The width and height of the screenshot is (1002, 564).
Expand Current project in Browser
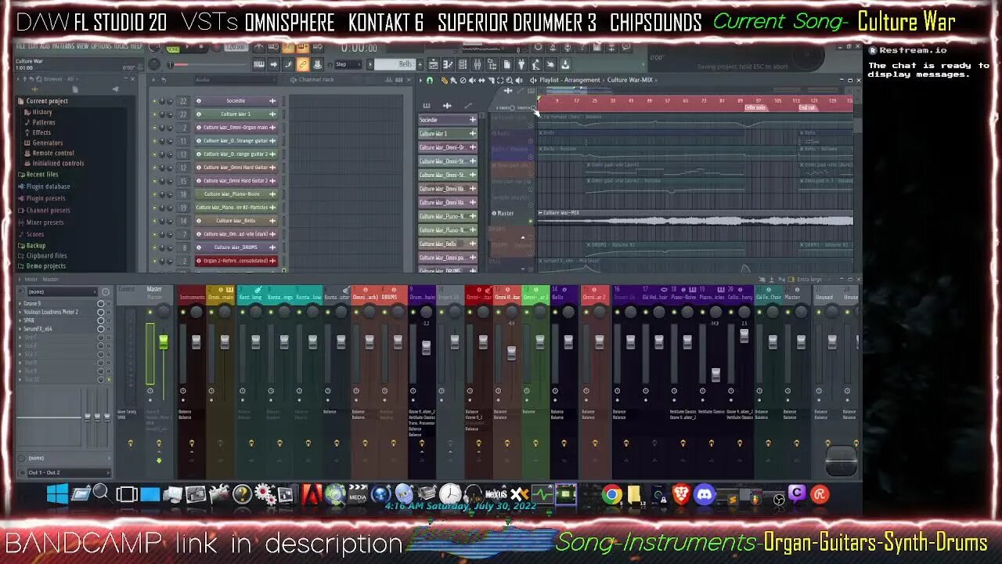point(47,101)
